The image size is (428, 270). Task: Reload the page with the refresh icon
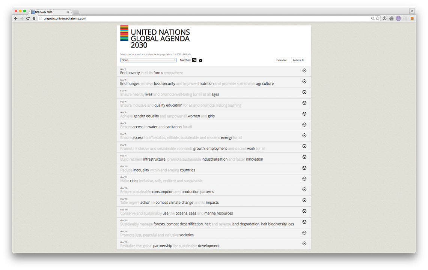coord(28,18)
